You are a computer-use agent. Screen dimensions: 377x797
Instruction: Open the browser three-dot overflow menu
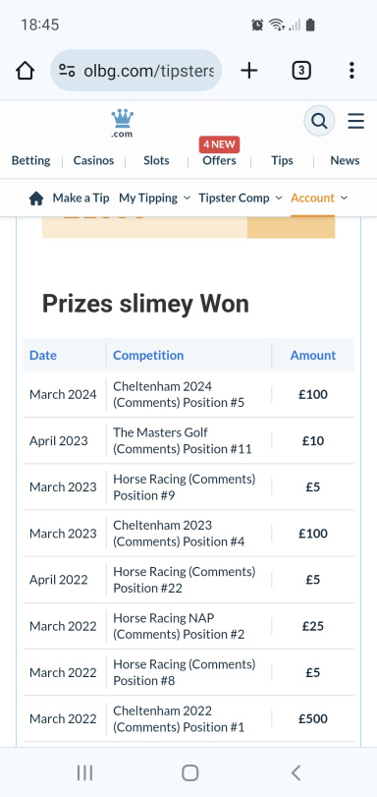(x=351, y=70)
